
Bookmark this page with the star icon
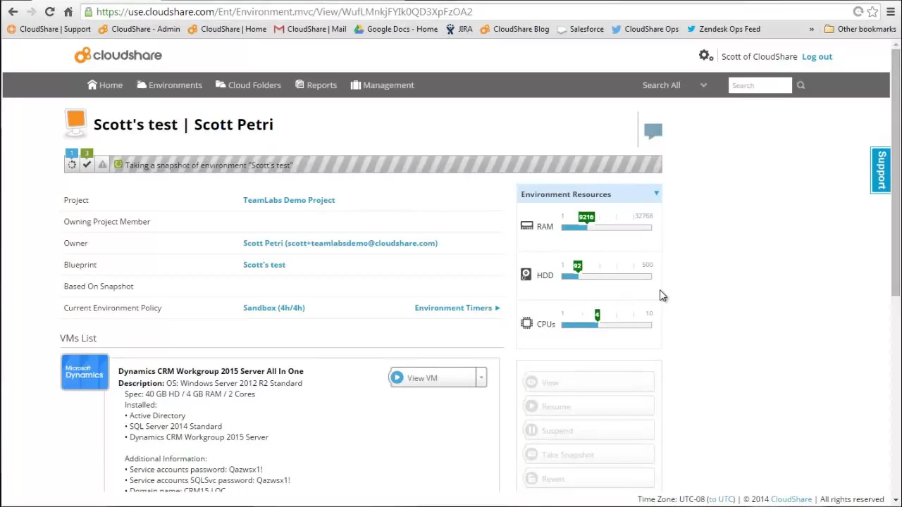(x=872, y=11)
